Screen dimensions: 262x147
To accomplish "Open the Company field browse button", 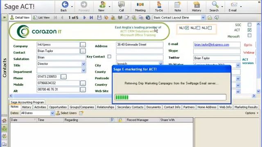I will (x=83, y=45).
